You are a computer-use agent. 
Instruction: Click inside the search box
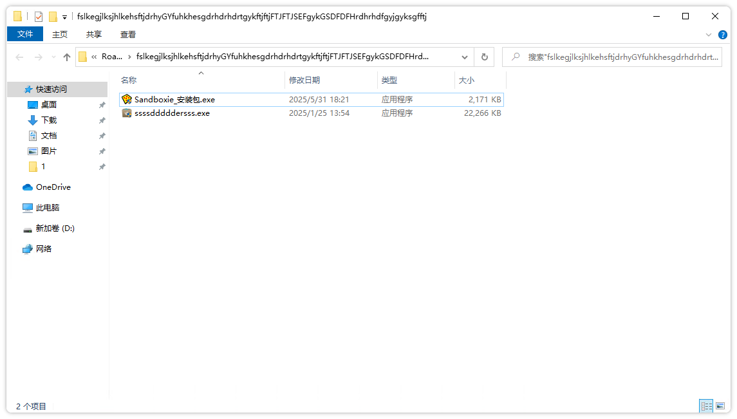pos(611,57)
